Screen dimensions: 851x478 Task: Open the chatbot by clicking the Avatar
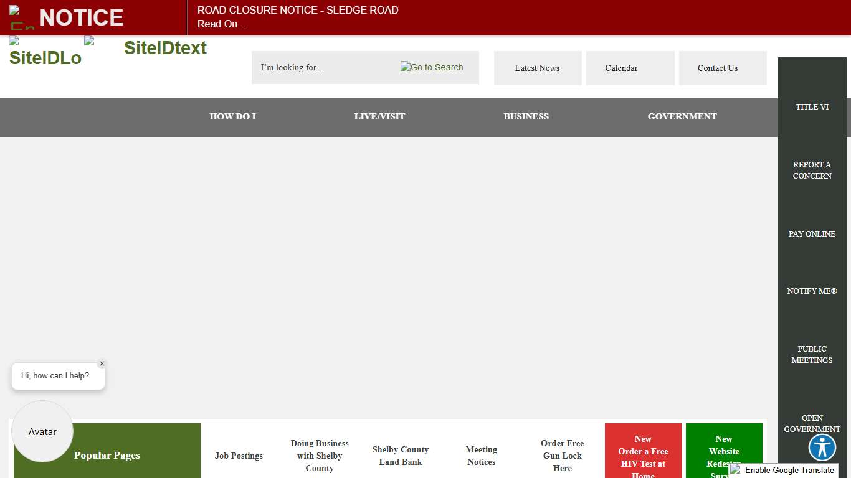(x=42, y=431)
